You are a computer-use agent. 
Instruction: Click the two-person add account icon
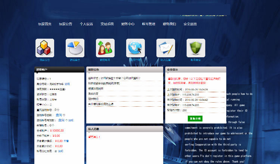click(105, 48)
